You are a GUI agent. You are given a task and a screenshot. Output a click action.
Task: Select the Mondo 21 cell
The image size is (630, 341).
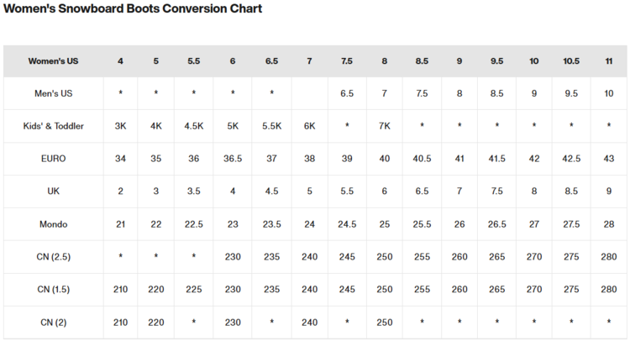120,224
